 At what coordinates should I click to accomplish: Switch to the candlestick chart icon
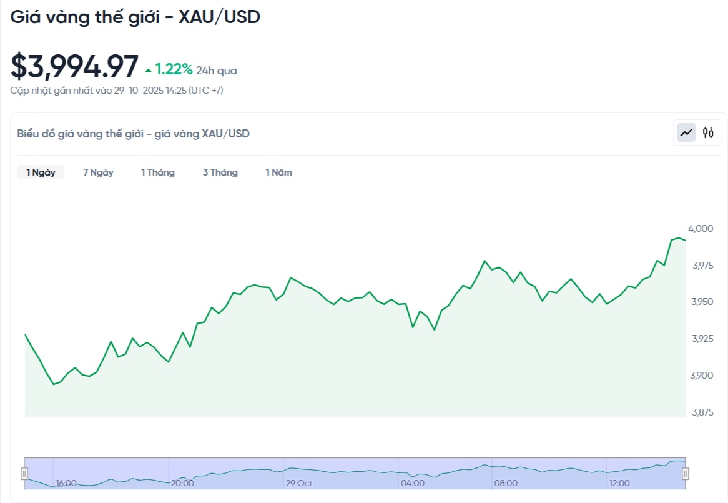pyautogui.click(x=708, y=132)
